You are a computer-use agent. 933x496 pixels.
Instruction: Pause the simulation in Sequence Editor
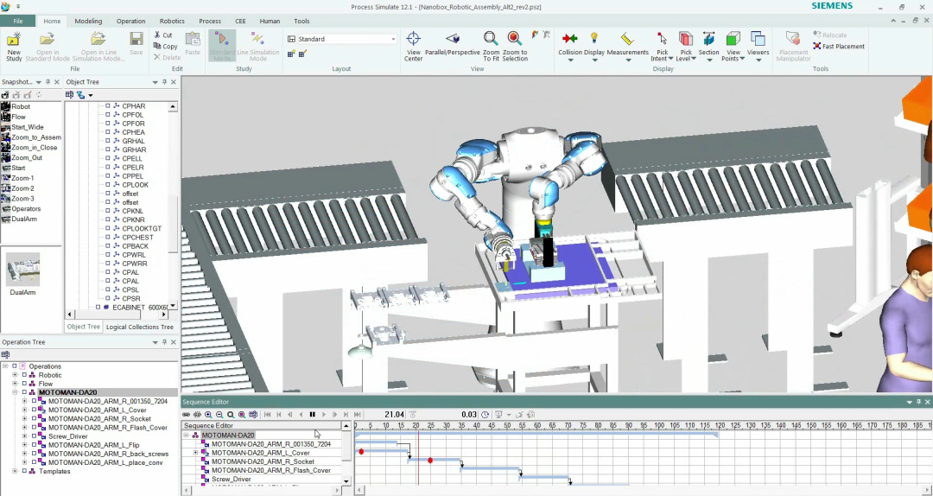(x=312, y=415)
